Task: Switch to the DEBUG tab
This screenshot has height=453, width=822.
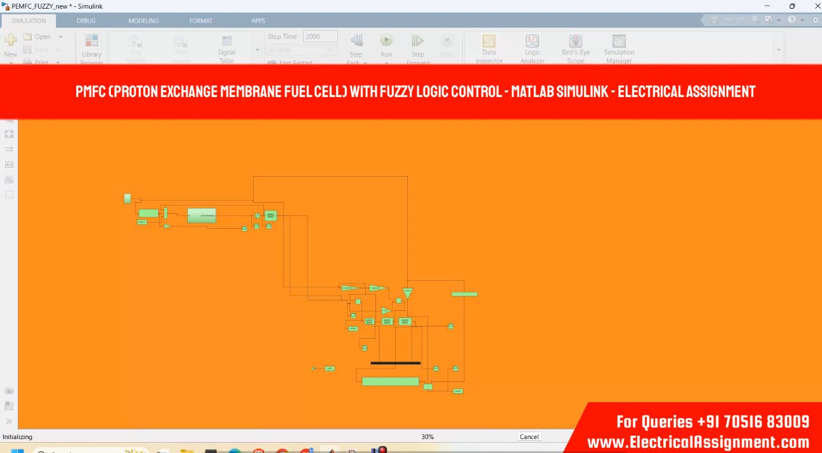Action: pos(86,21)
